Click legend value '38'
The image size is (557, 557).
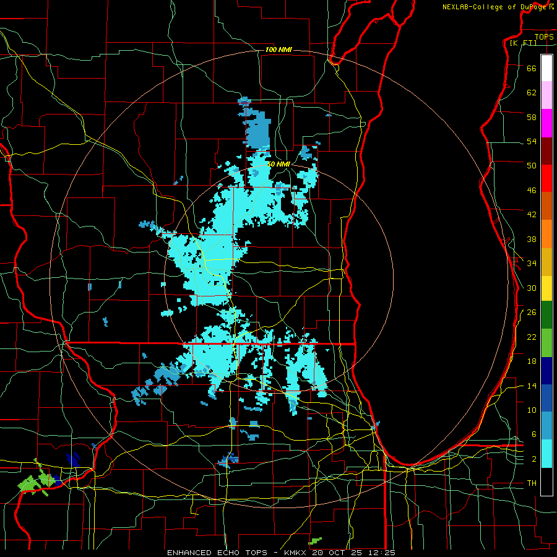point(532,240)
